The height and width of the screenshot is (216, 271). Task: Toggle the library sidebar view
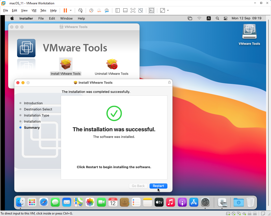(x=118, y=10)
